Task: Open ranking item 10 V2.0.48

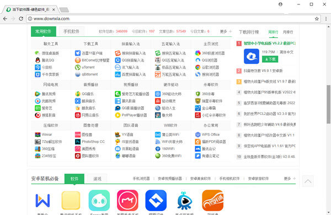Action: coord(270,157)
